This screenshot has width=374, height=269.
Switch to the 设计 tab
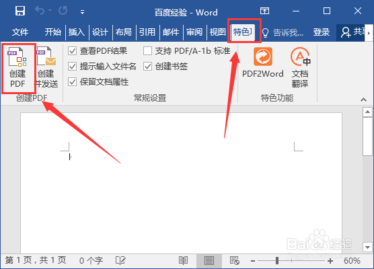click(x=100, y=32)
